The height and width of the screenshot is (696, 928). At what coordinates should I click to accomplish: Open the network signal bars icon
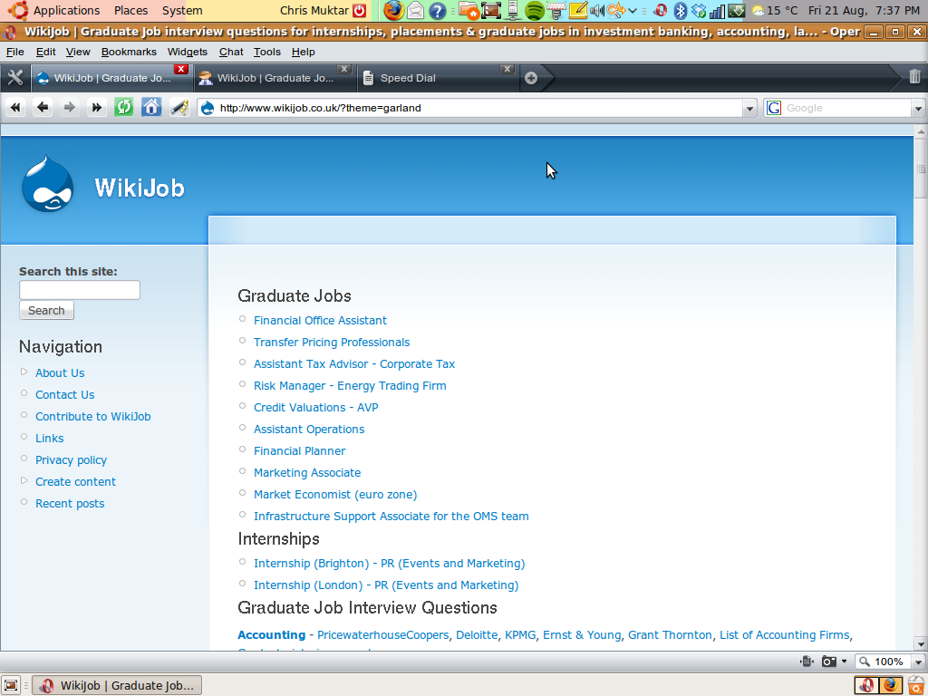tap(718, 11)
